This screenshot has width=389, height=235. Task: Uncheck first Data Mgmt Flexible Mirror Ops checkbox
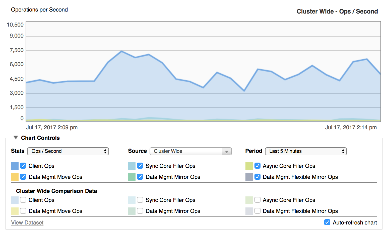[x=257, y=177]
